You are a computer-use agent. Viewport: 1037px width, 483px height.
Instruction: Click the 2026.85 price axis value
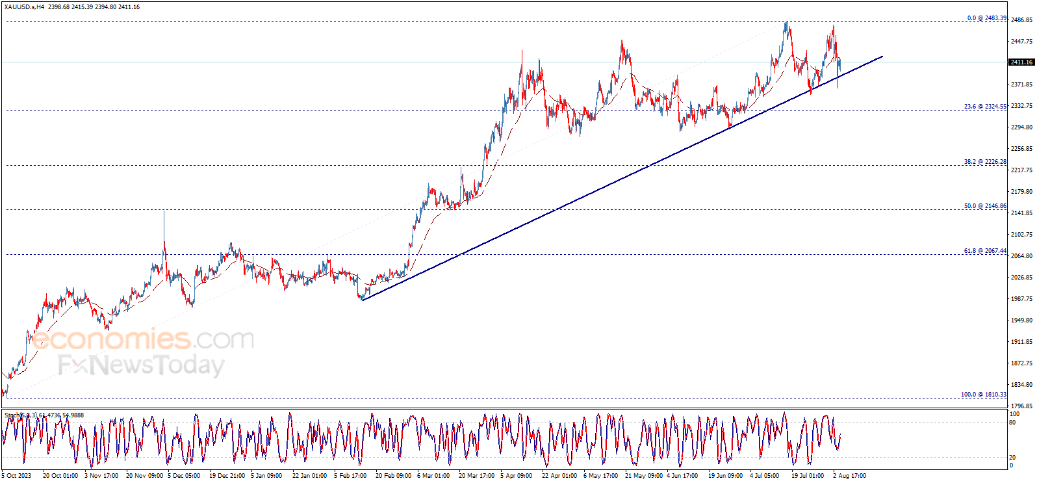(x=1021, y=278)
